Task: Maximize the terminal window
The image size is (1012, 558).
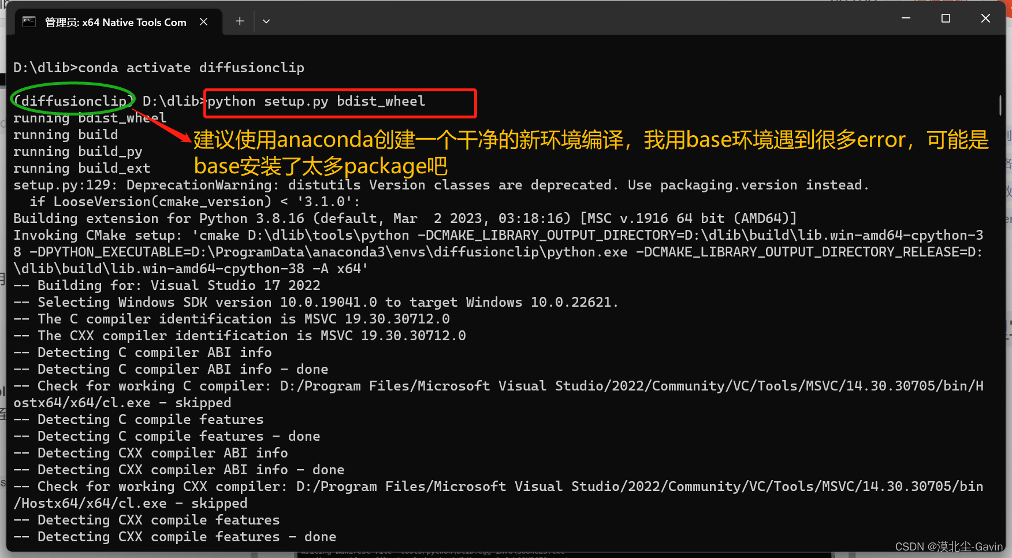Action: point(946,18)
